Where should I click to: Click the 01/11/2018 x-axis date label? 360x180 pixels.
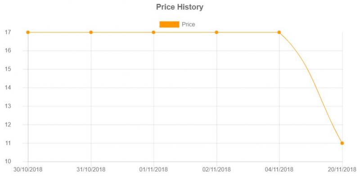153,170
